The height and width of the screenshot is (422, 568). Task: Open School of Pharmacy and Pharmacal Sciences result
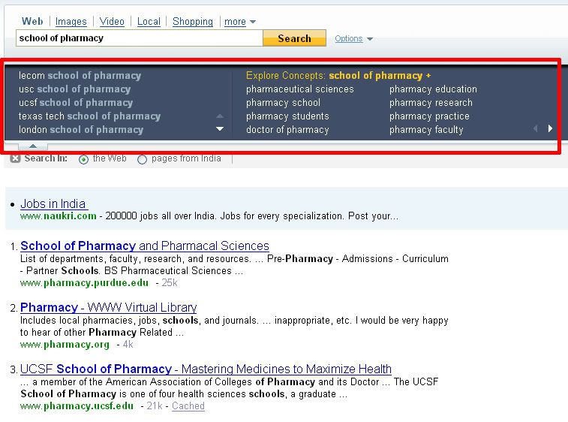(145, 246)
